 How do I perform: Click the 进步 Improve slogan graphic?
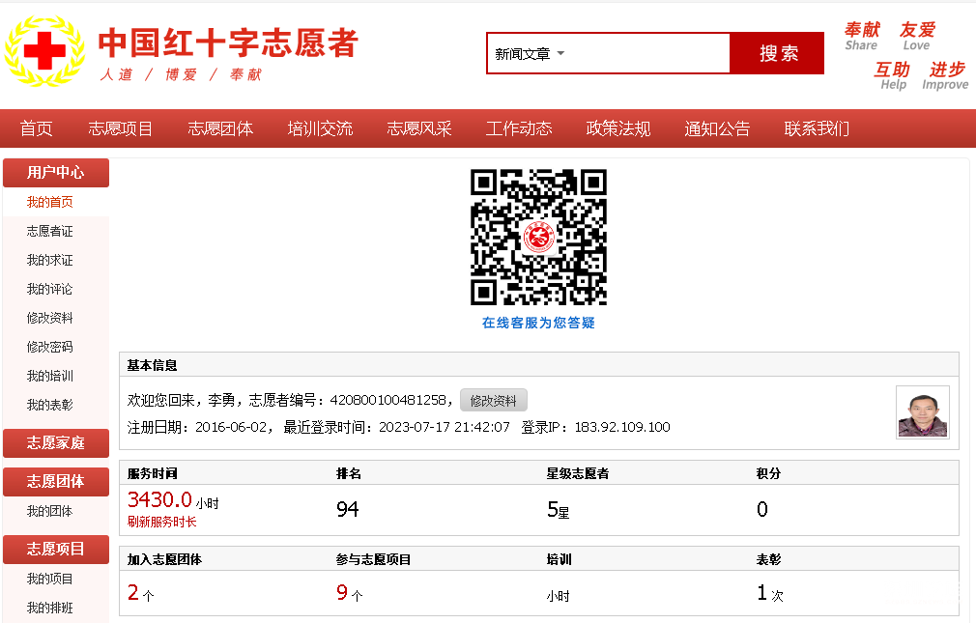(x=945, y=75)
